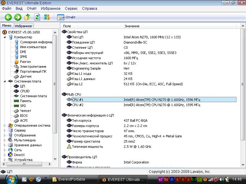Select the Тип ЦП row
This screenshot has height=184, width=246.
point(151,37)
